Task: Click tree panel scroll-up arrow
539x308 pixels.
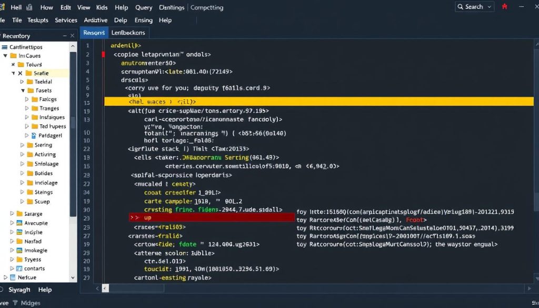Action: [x=73, y=46]
